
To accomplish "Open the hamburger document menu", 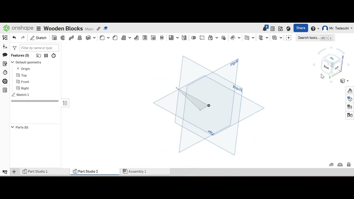I will 38,28.
